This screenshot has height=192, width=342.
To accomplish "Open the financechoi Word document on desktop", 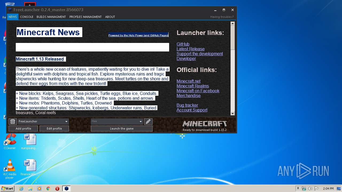I will click(x=29, y=168).
